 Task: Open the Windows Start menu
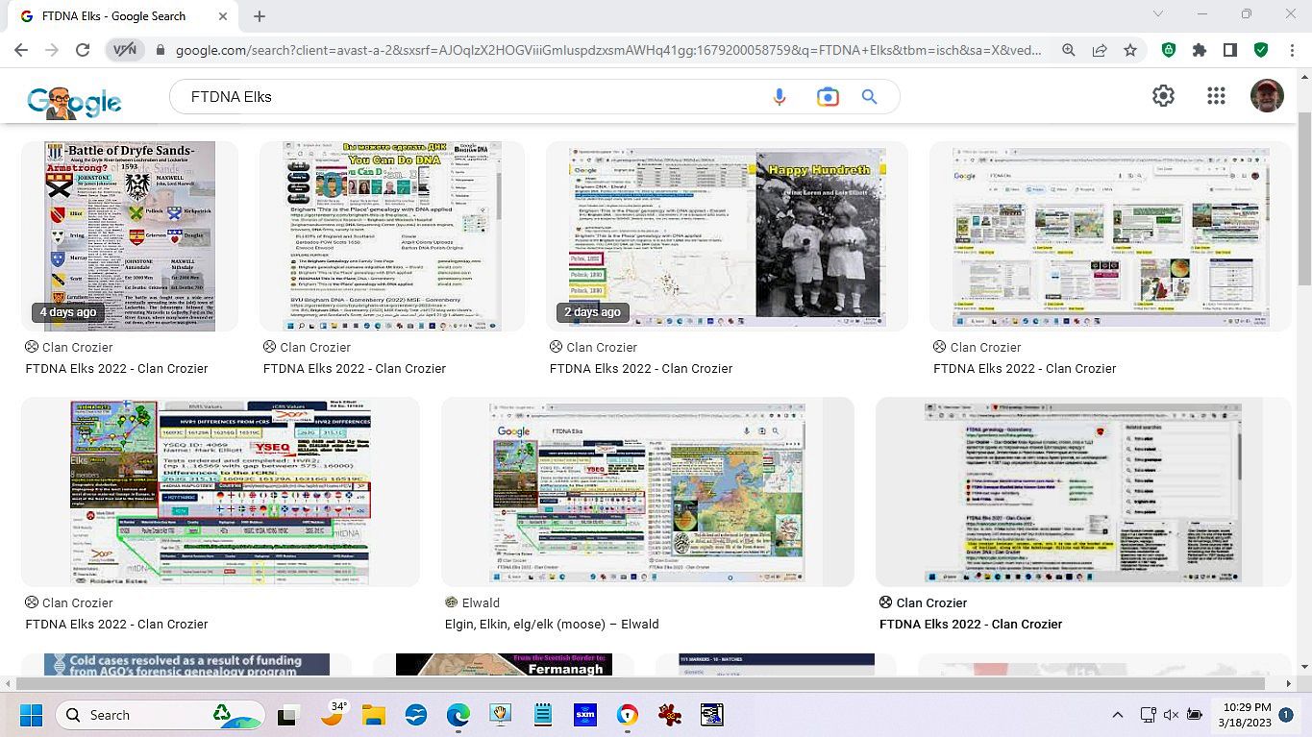click(x=30, y=715)
